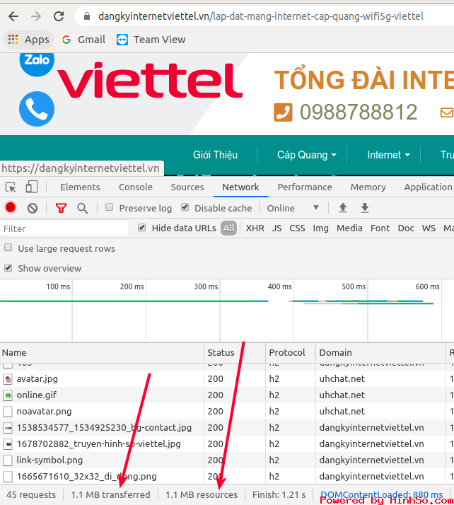
Task: Sort by the Domain column header
Action: point(380,353)
